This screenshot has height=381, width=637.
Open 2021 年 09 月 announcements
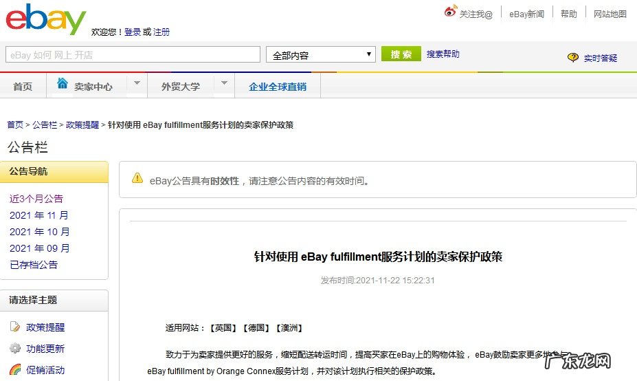coord(39,248)
